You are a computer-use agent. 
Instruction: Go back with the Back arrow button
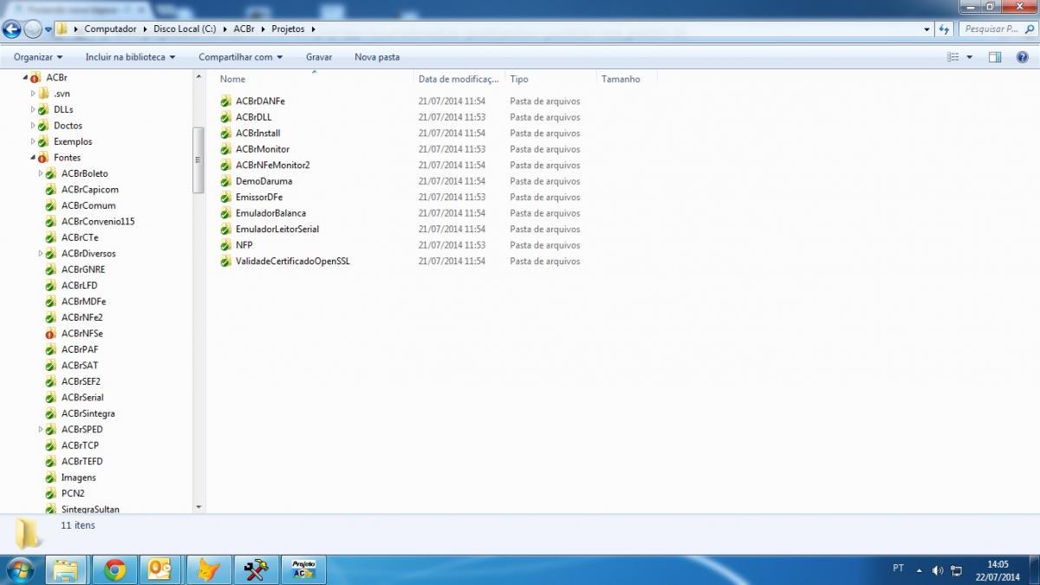[x=11, y=29]
